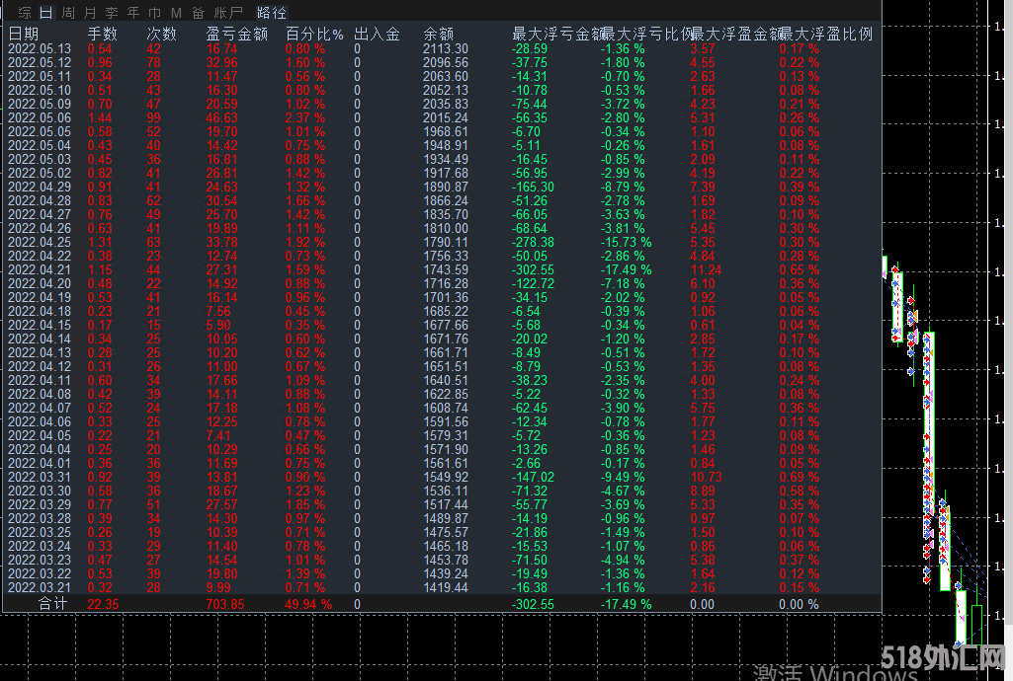Image resolution: width=1013 pixels, height=681 pixels.
Task: Click the 市 tab
Action: pos(154,13)
